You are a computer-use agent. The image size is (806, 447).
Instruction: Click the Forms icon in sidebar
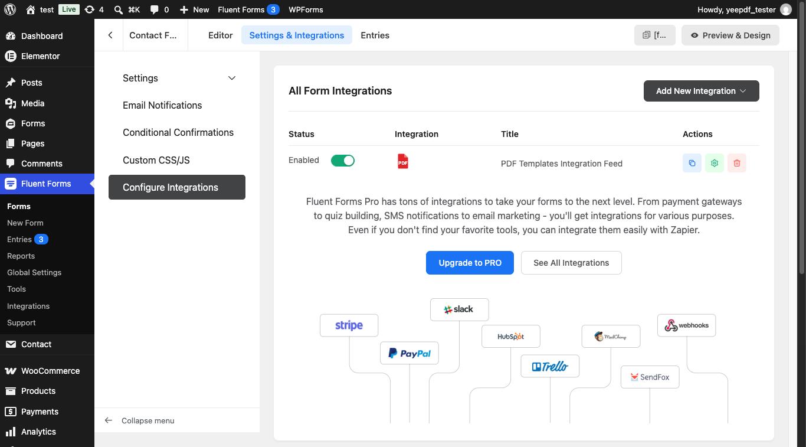[x=11, y=123]
